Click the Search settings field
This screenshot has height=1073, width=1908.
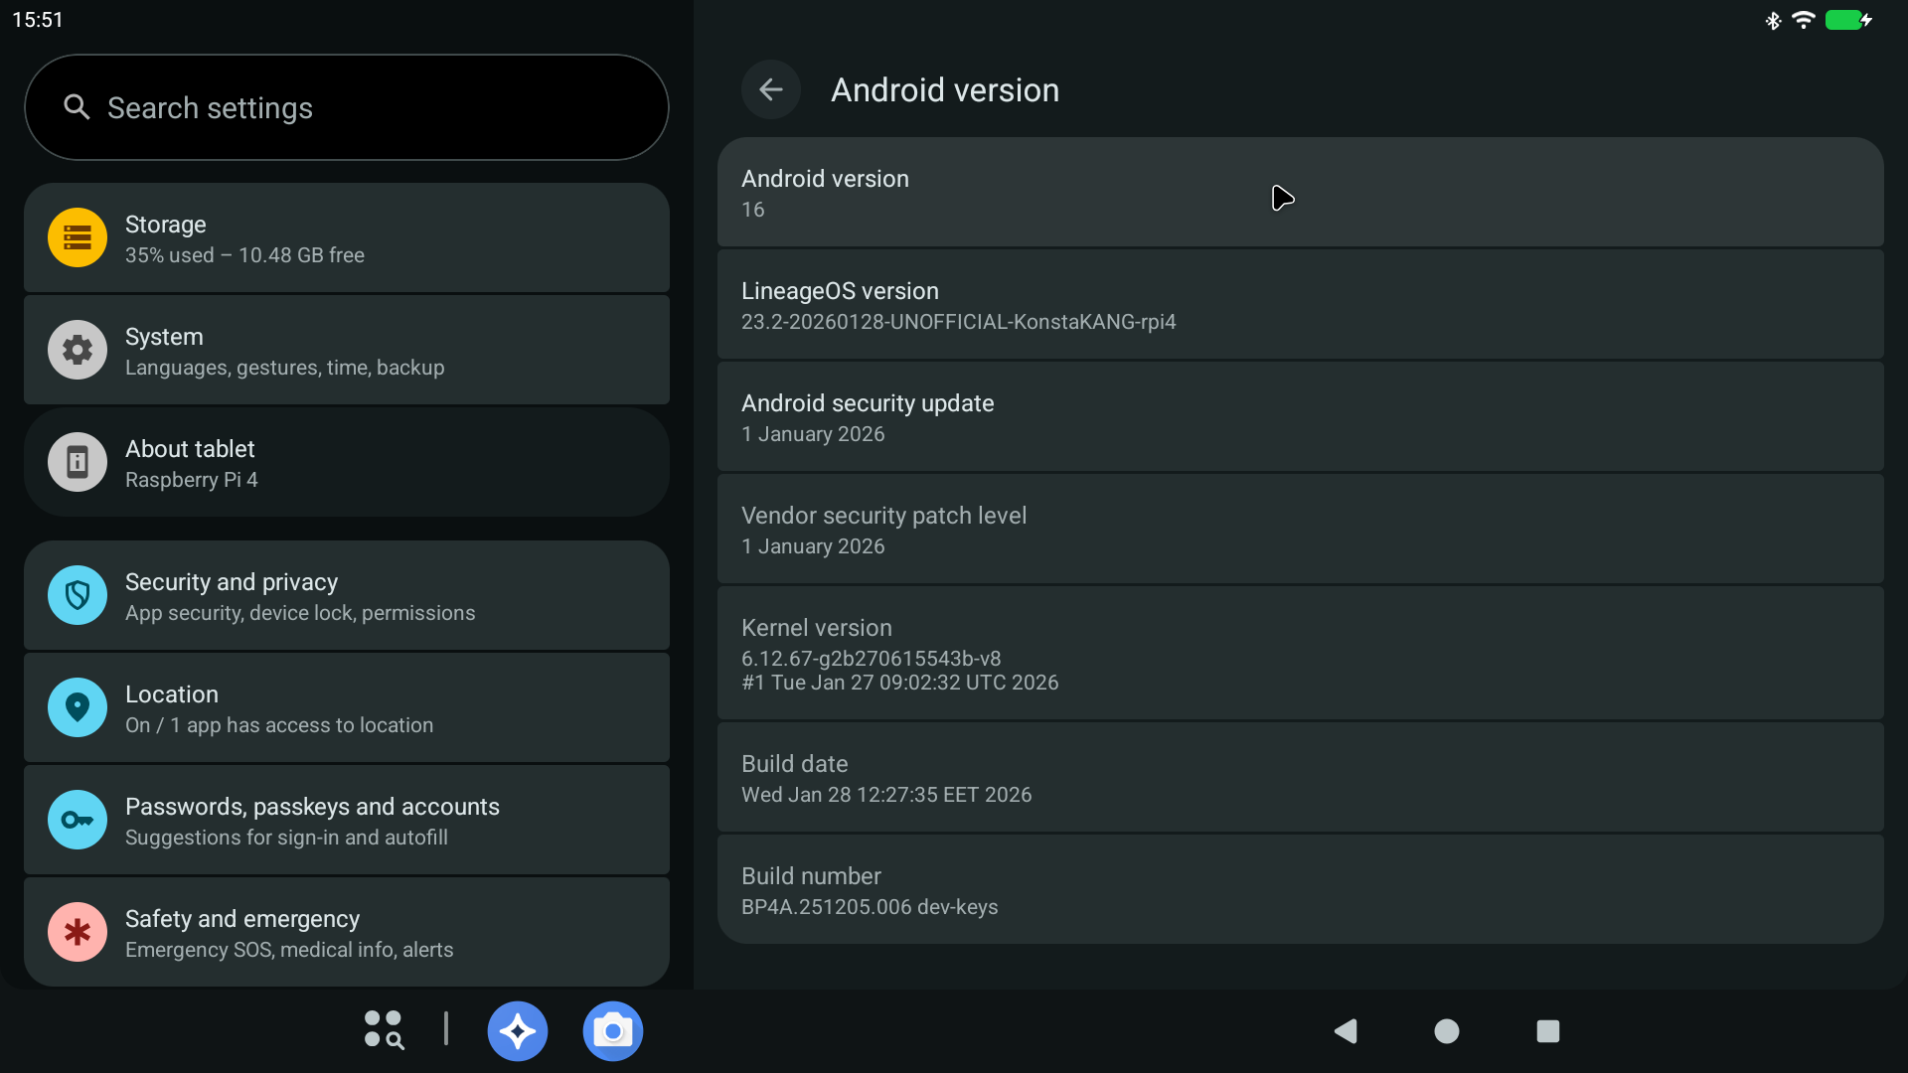tap(346, 107)
